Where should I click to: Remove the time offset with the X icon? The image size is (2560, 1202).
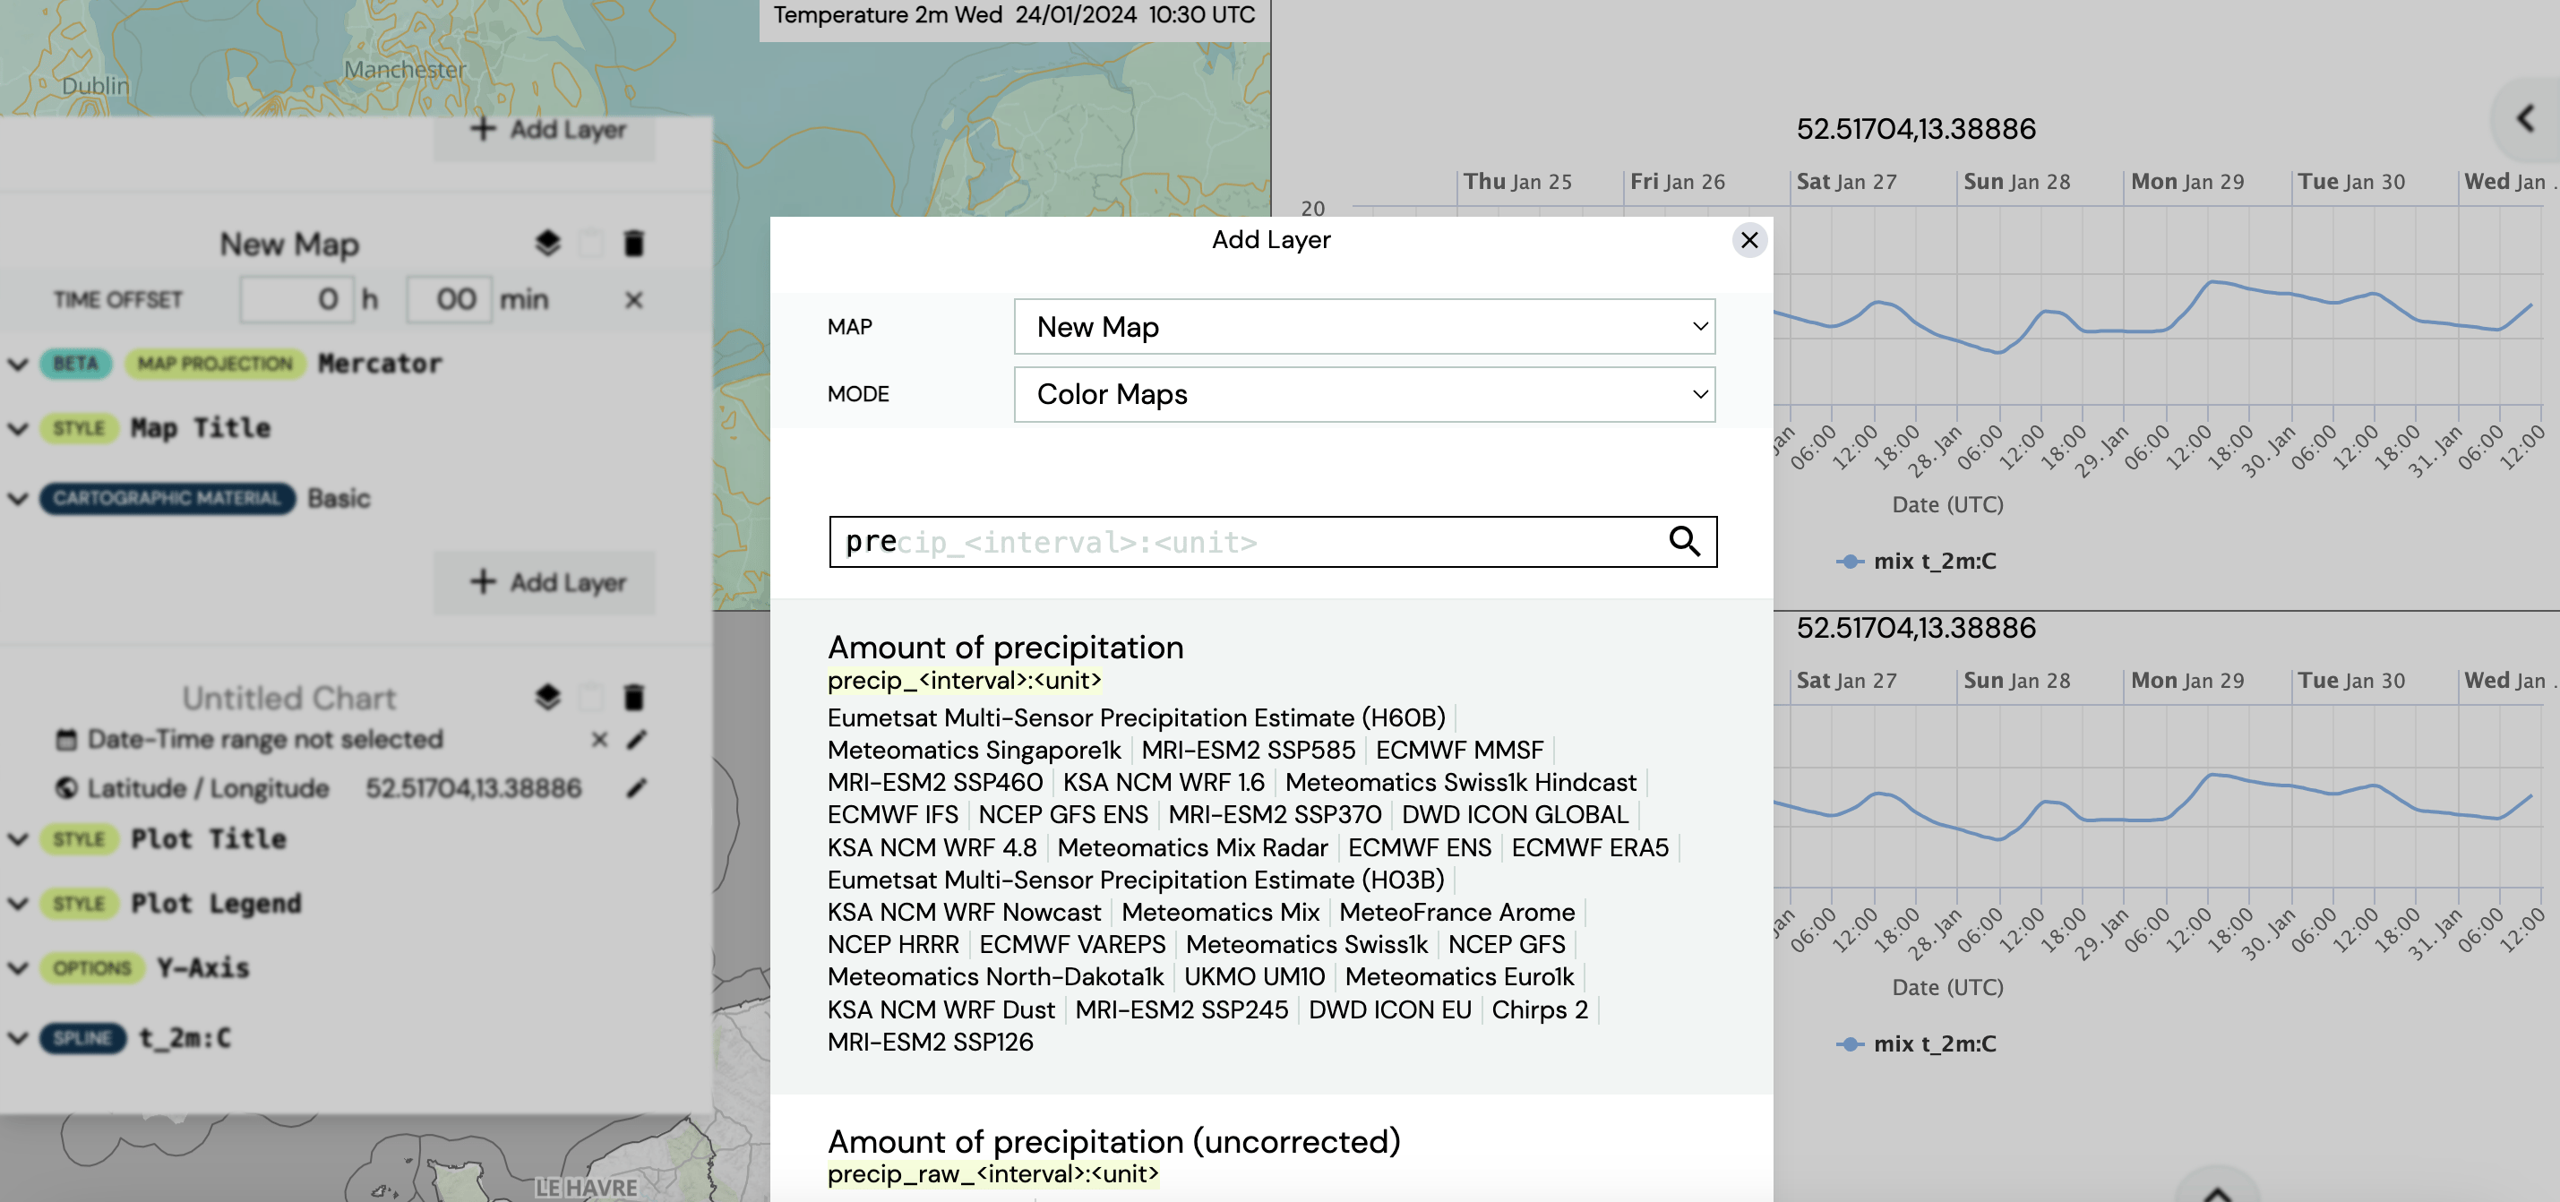[x=633, y=299]
